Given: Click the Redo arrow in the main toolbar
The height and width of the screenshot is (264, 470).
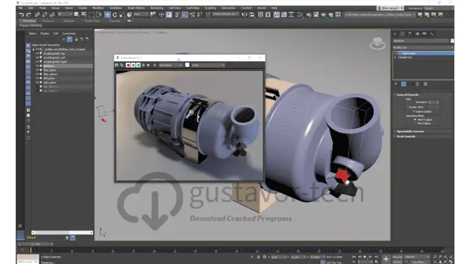Looking at the screenshot, I should click(28, 15).
